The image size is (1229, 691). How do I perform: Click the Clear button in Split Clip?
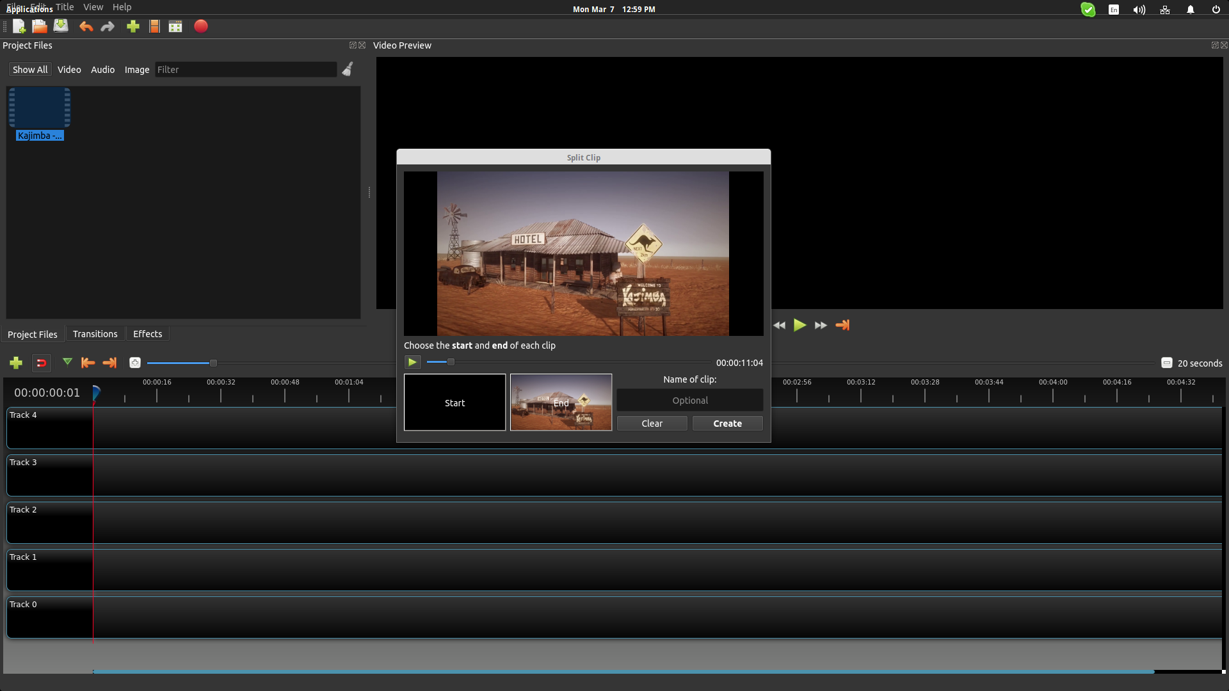652,424
